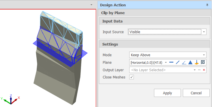Open the Output Layer dropdown arrow
212x107 pixels.
195,70
